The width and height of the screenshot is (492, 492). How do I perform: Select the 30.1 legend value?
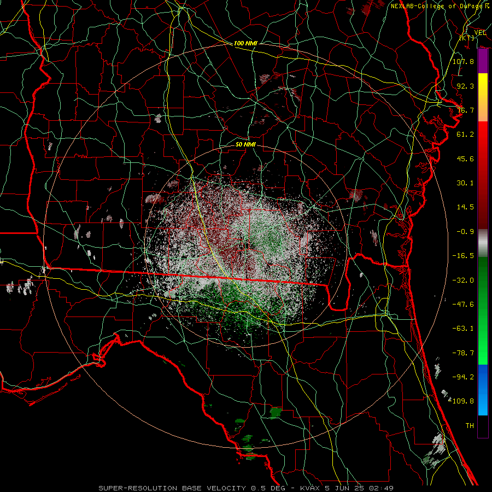[x=465, y=183]
